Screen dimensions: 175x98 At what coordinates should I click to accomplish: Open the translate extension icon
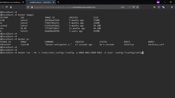[x=163, y=7]
